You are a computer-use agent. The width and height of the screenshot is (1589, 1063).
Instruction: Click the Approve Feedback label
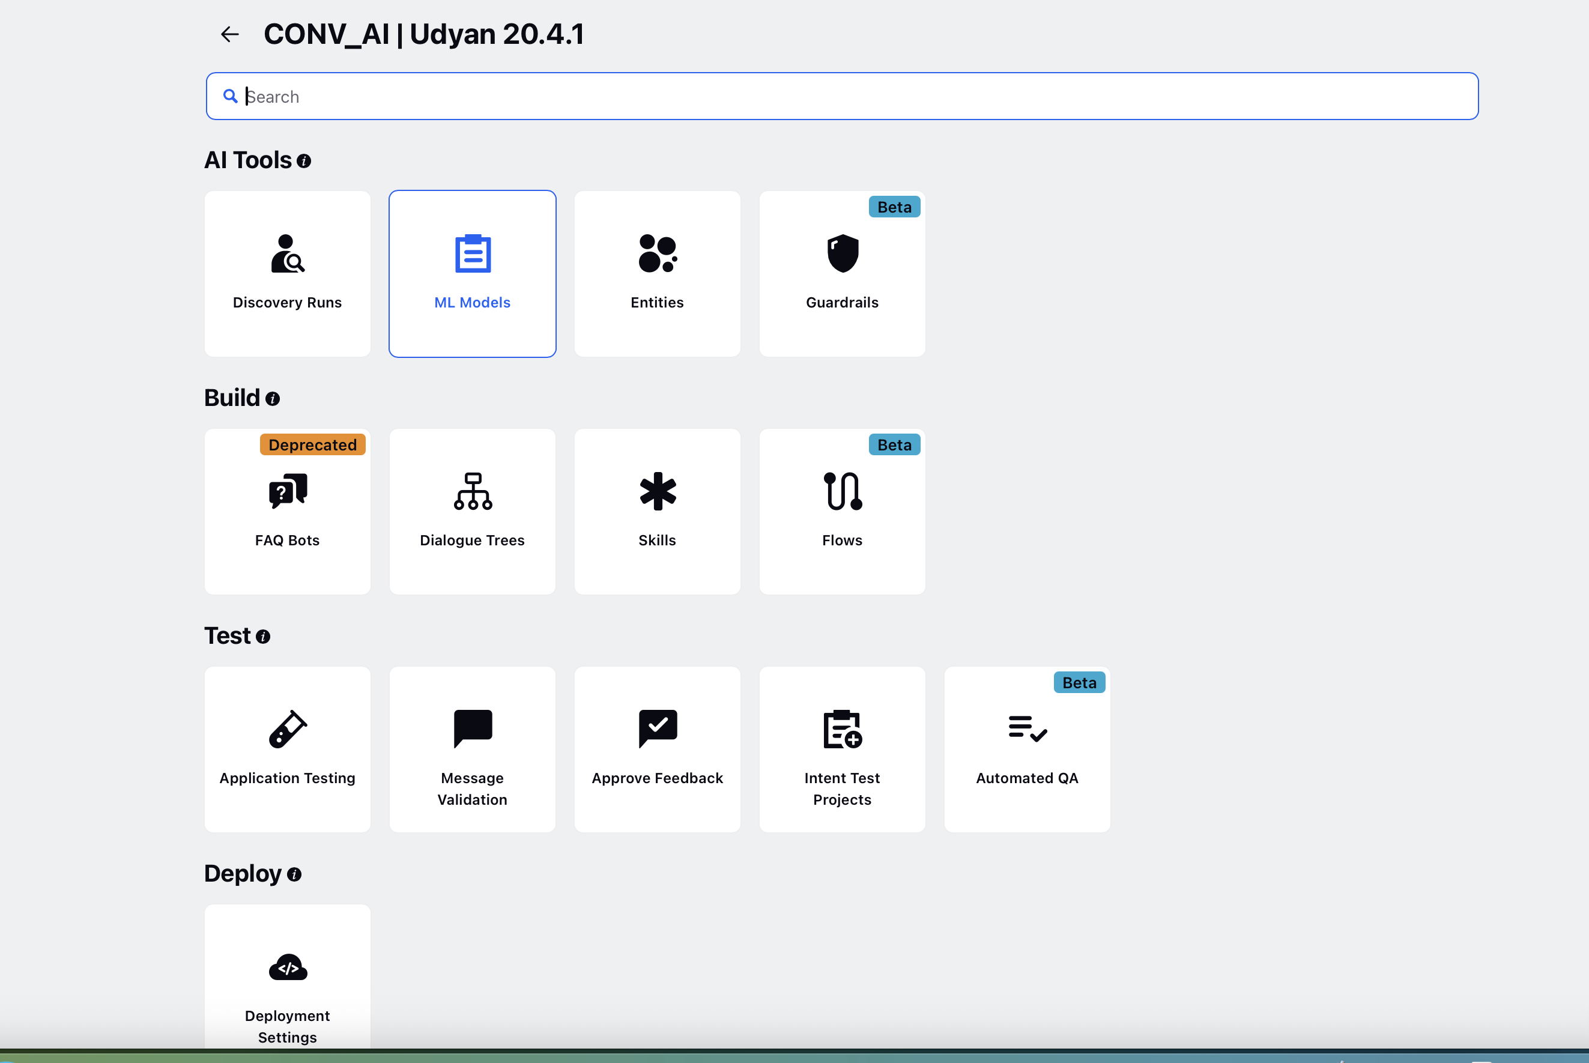(x=658, y=778)
